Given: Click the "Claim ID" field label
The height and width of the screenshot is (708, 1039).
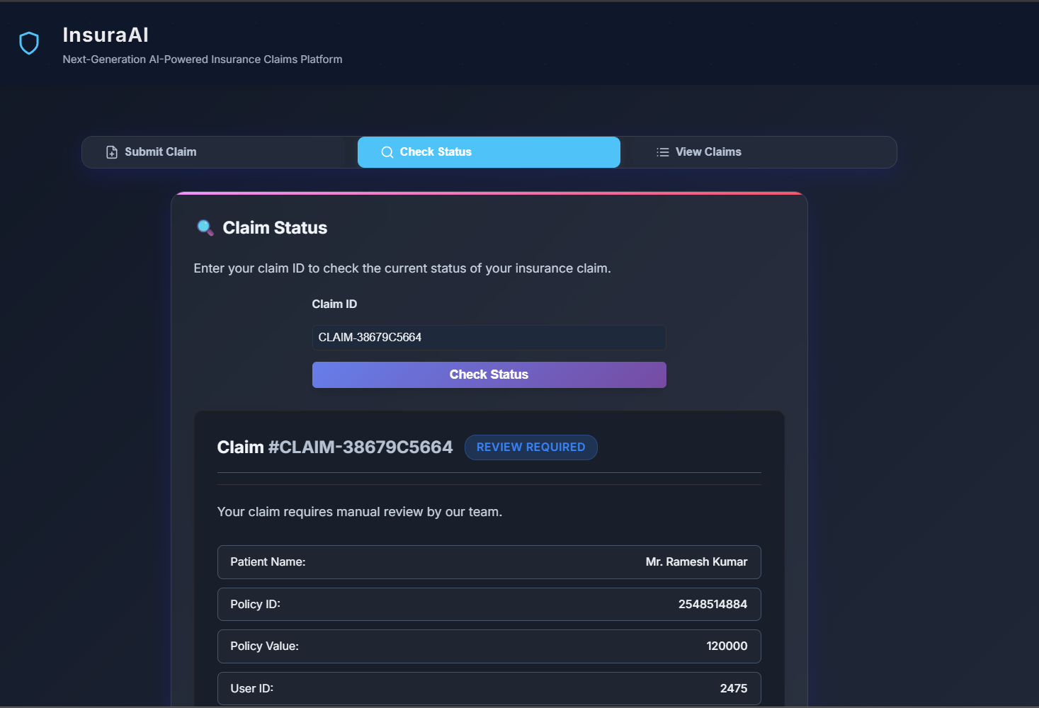Looking at the screenshot, I should pyautogui.click(x=334, y=304).
